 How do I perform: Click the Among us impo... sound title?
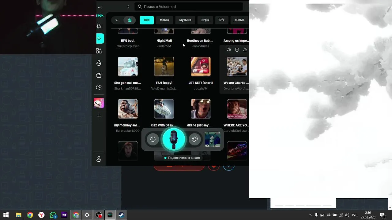pyautogui.click(x=236, y=41)
